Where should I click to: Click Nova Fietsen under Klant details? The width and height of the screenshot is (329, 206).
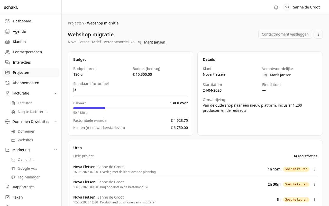[214, 74]
